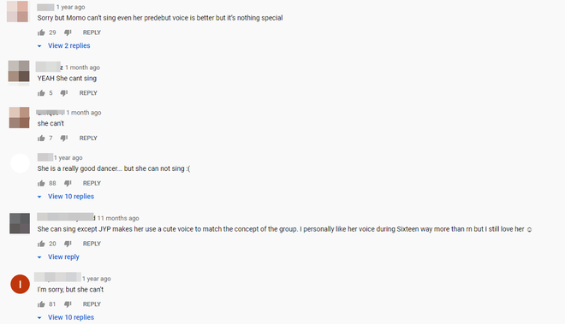
Task: Like the 'Sorry but Momo can't sing' comment
Action: click(x=41, y=32)
